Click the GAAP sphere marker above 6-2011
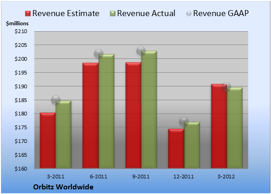Image resolution: width=271 pixels, height=194 pixels. click(99, 54)
